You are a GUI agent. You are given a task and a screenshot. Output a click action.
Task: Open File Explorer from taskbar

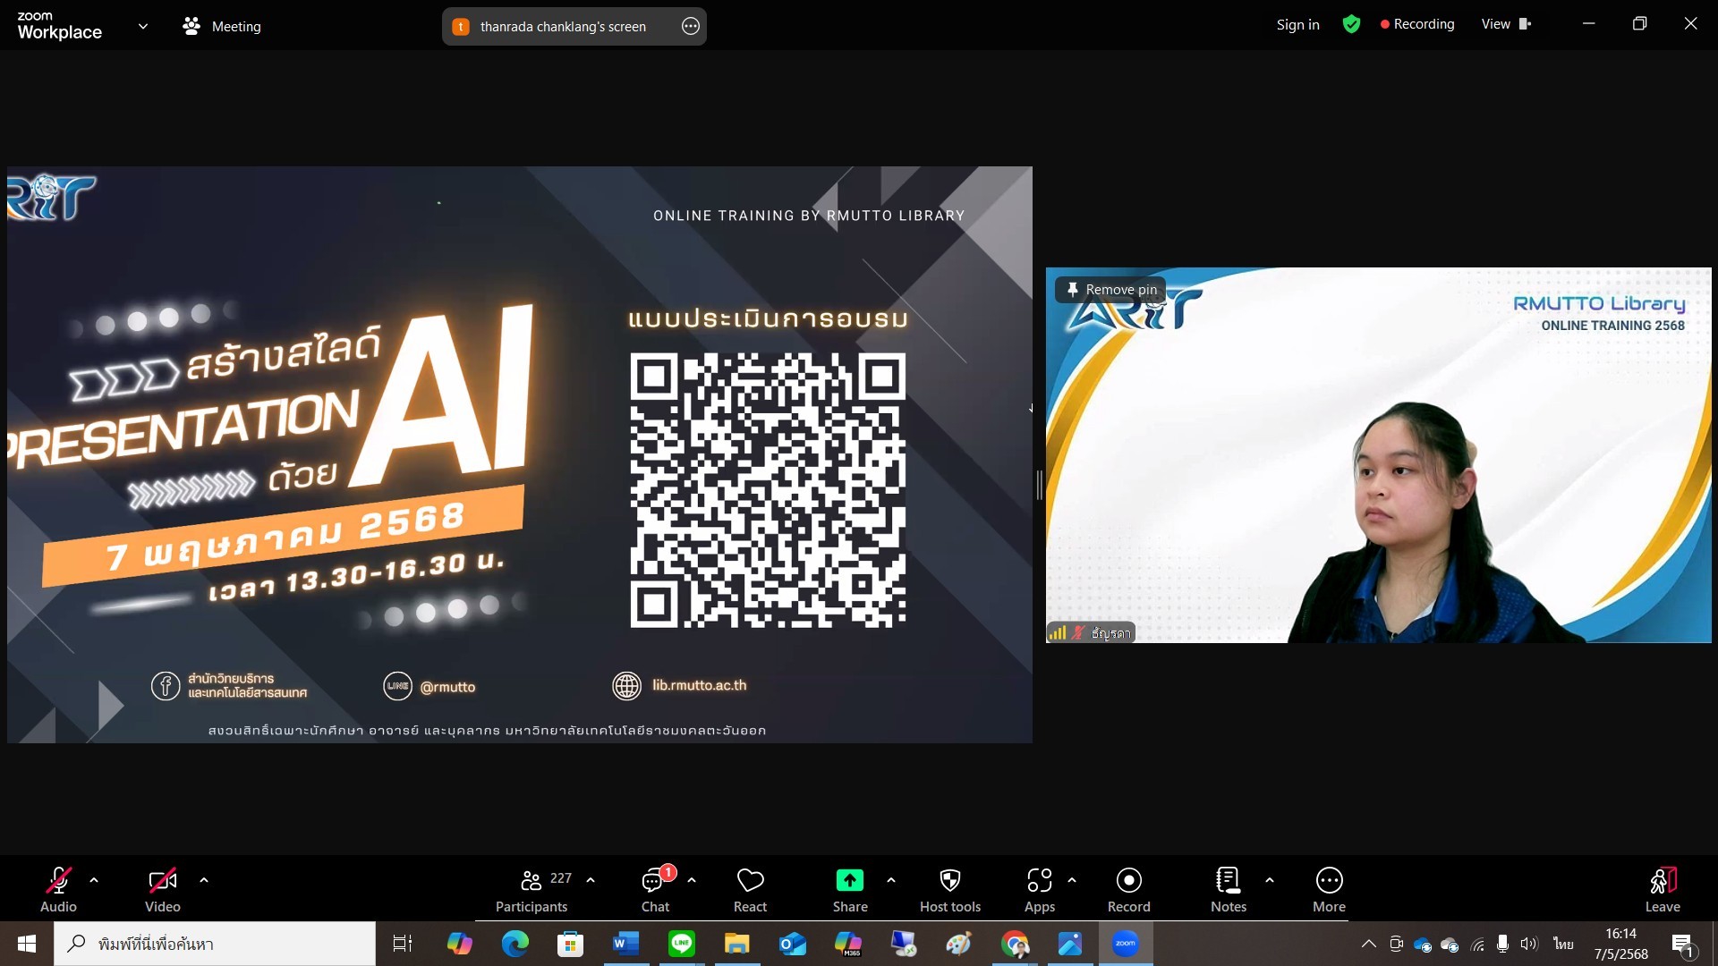click(x=737, y=944)
